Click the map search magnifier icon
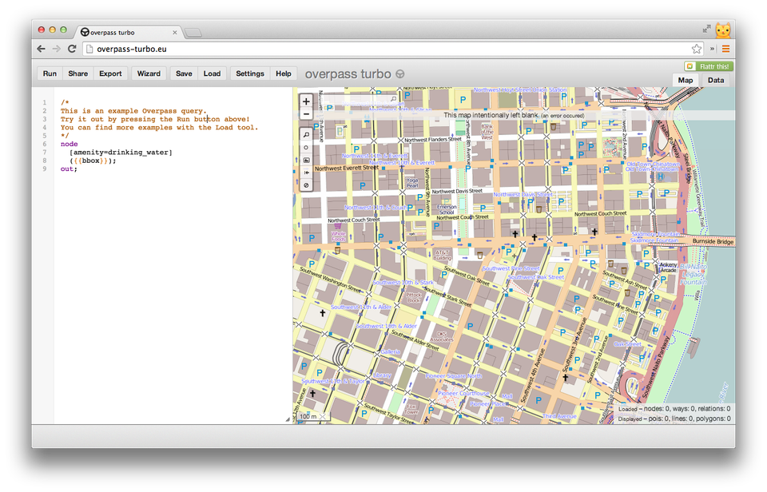The height and width of the screenshot is (492, 767). tap(393, 99)
